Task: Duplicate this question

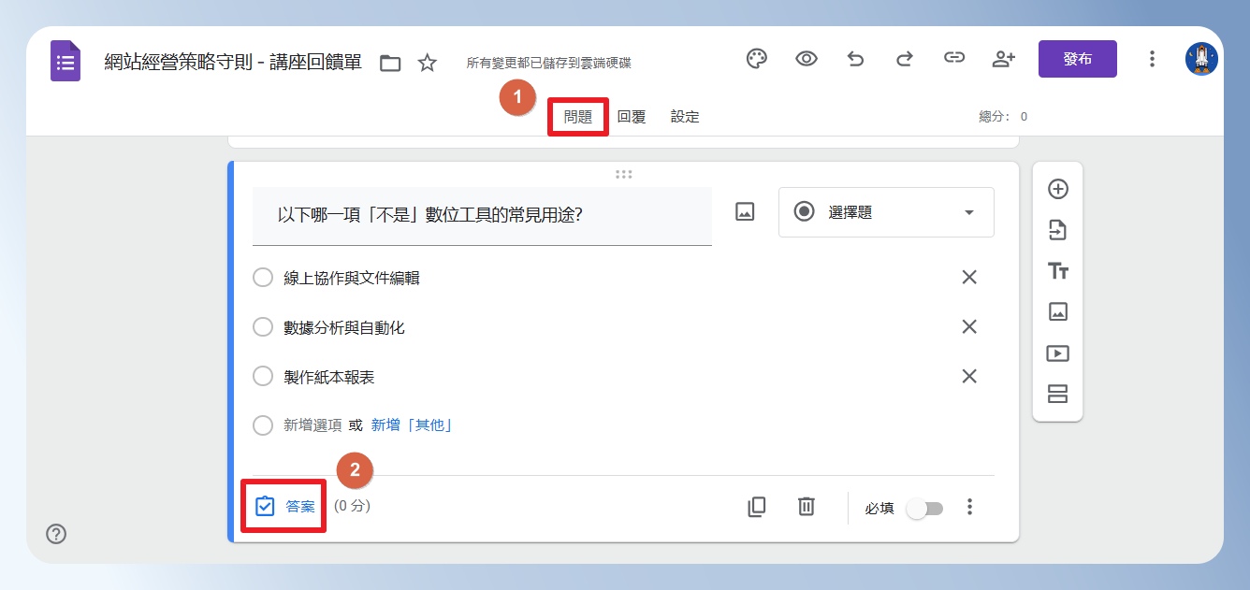Action: pyautogui.click(x=756, y=507)
